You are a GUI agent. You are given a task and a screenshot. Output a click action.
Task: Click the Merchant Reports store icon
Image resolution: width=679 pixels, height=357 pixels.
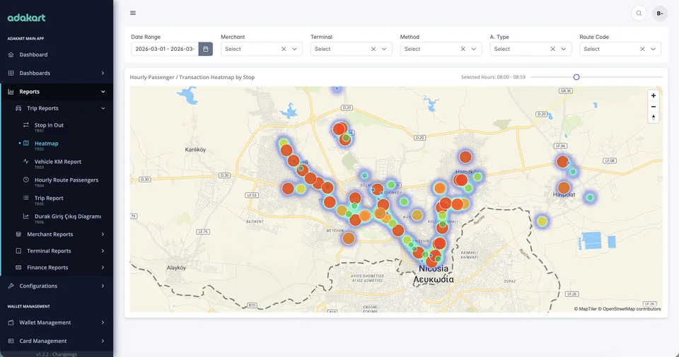click(x=18, y=234)
